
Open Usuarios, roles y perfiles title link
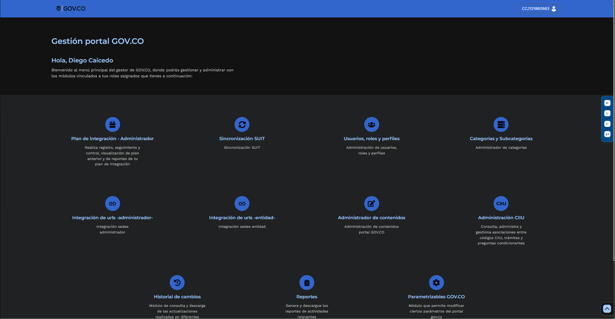pos(371,138)
